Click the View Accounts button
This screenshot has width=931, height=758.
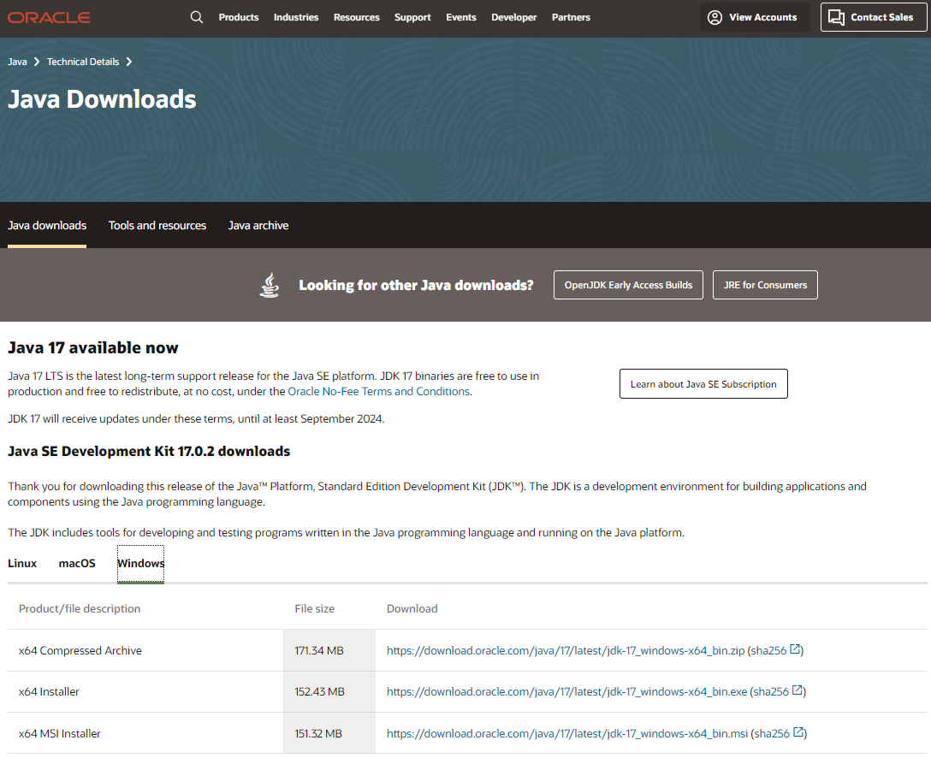[755, 17]
